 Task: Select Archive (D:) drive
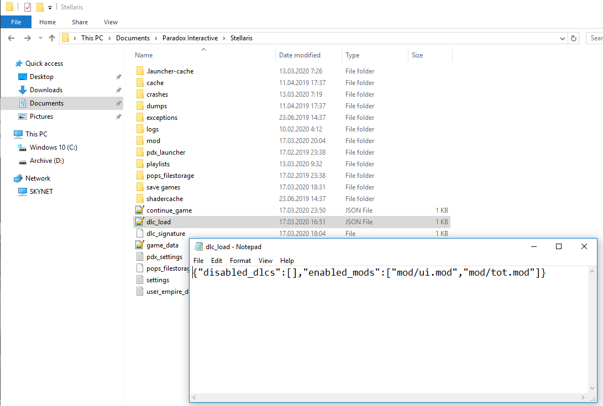[x=47, y=161]
